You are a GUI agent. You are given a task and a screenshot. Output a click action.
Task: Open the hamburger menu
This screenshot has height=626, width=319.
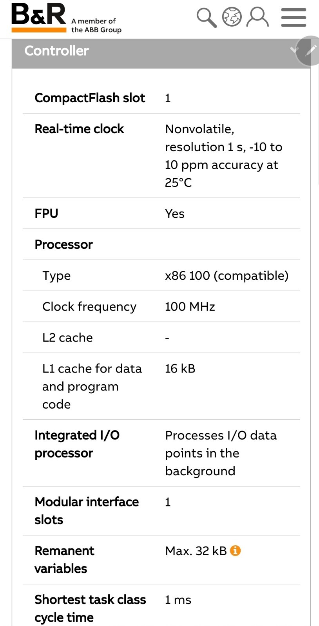coord(294,18)
